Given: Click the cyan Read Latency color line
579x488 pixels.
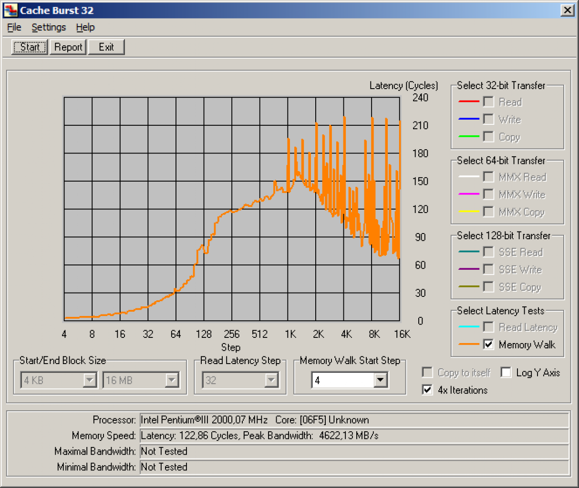Looking at the screenshot, I should point(469,327).
